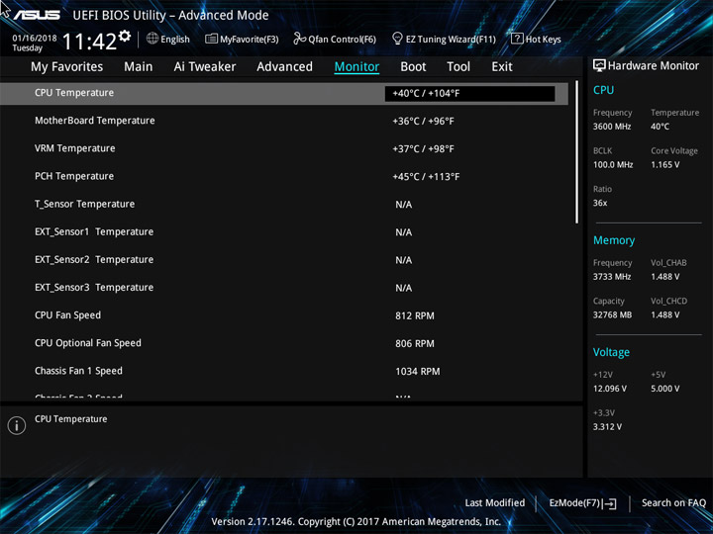The width and height of the screenshot is (713, 534).
Task: Click the 11:42 clock display
Action: pos(89,42)
